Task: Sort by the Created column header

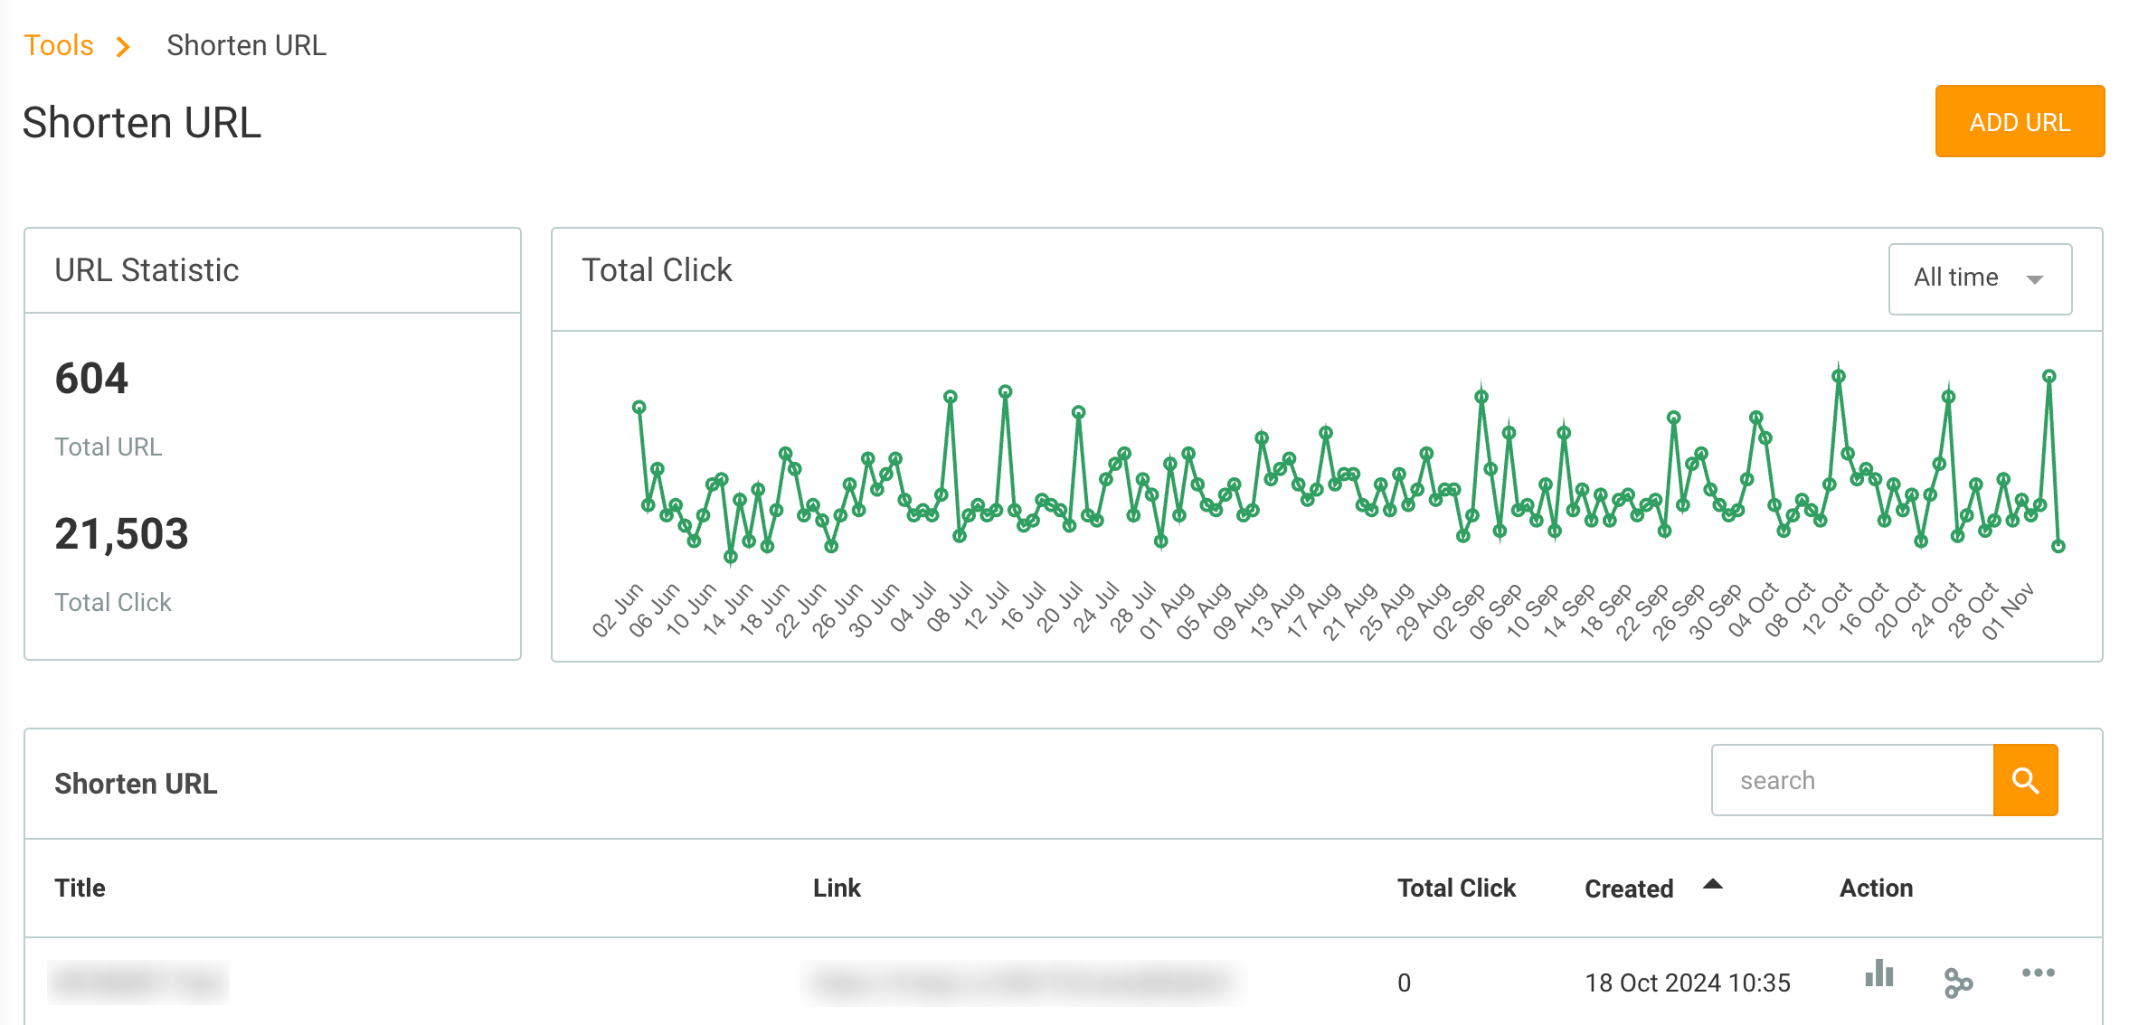Action: [1629, 889]
